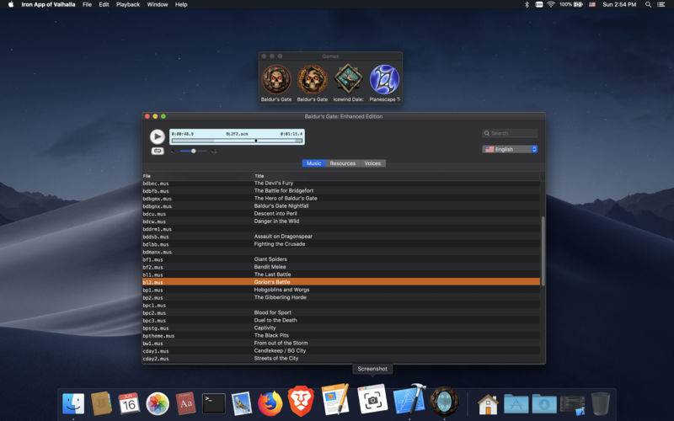Open the Iron App of Valhalla menu
The width and height of the screenshot is (674, 421).
coord(48,4)
